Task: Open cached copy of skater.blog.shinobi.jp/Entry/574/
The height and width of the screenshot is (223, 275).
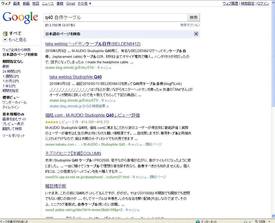Action: pyautogui.click(x=104, y=68)
